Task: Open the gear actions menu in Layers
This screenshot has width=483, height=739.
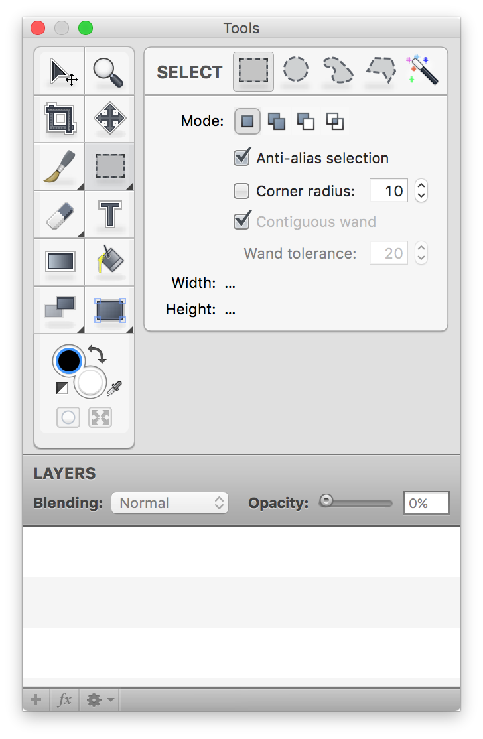Action: 100,700
